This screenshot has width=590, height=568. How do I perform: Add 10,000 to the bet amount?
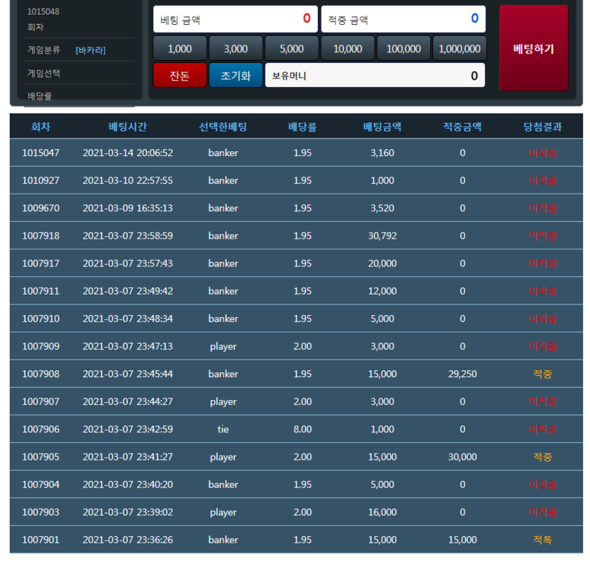[x=348, y=49]
